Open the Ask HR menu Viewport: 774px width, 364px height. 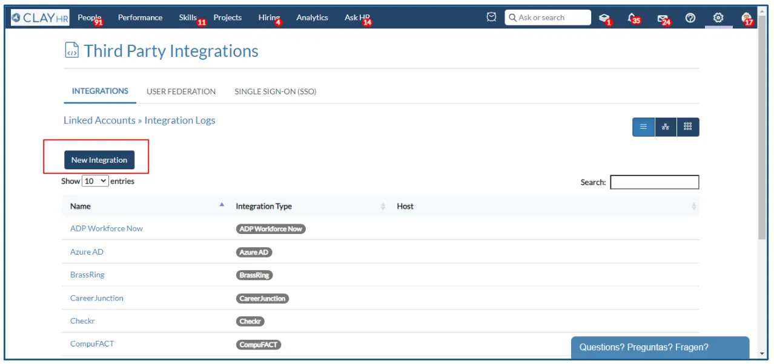click(x=357, y=18)
